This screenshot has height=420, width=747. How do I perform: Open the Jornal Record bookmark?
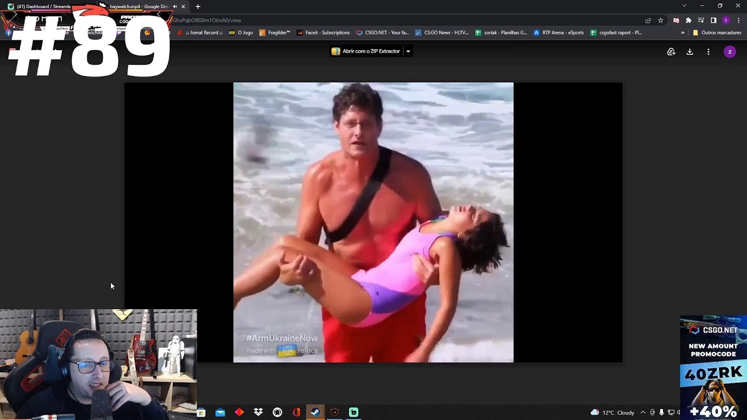[200, 33]
